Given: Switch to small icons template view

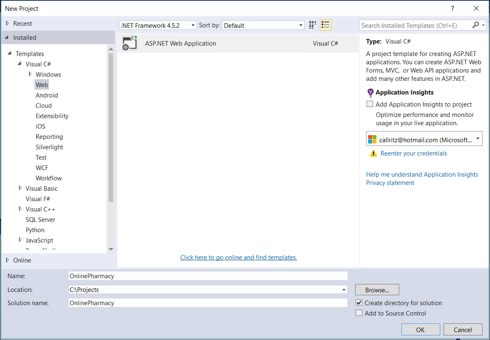Looking at the screenshot, I should coord(312,25).
